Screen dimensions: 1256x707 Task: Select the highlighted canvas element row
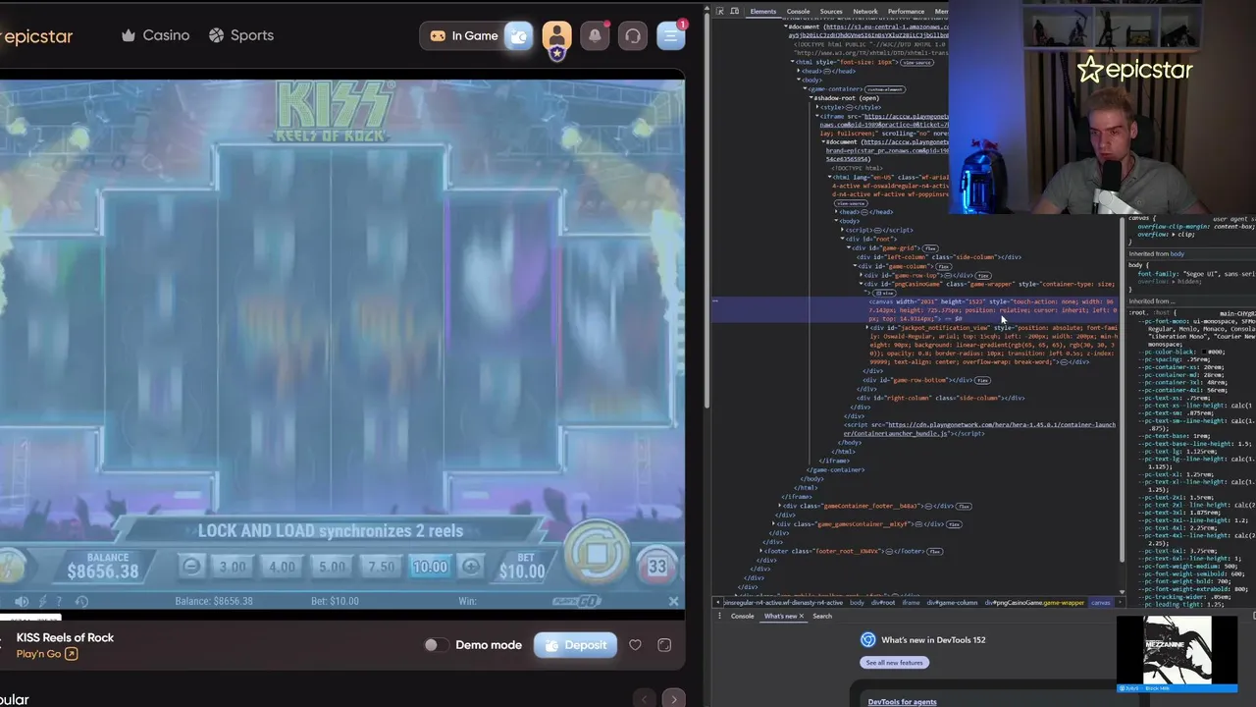click(x=915, y=310)
